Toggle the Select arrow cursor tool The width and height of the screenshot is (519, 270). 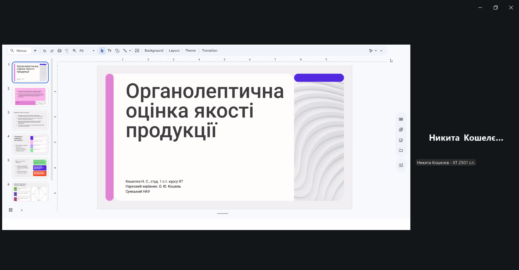click(102, 51)
